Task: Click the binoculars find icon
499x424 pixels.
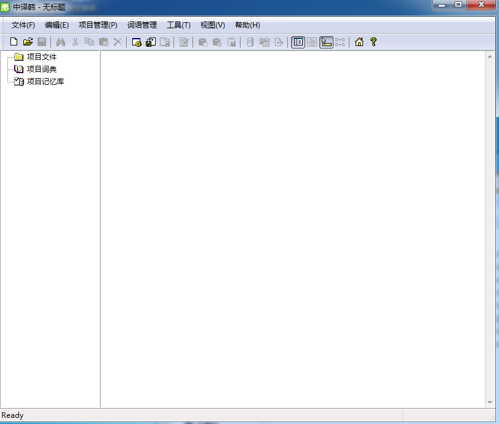Action: [x=60, y=42]
